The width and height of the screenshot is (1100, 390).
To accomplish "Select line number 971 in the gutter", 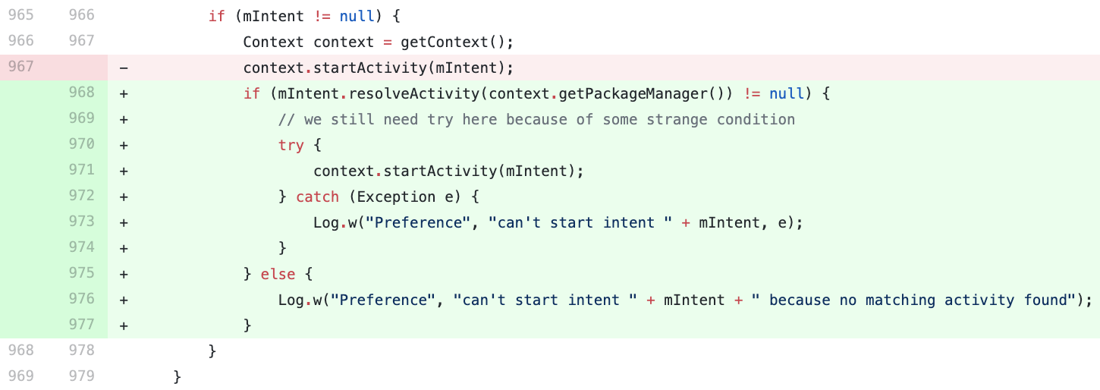I will [x=81, y=170].
